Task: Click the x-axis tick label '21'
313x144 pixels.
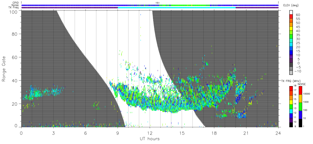Action: 246,133
